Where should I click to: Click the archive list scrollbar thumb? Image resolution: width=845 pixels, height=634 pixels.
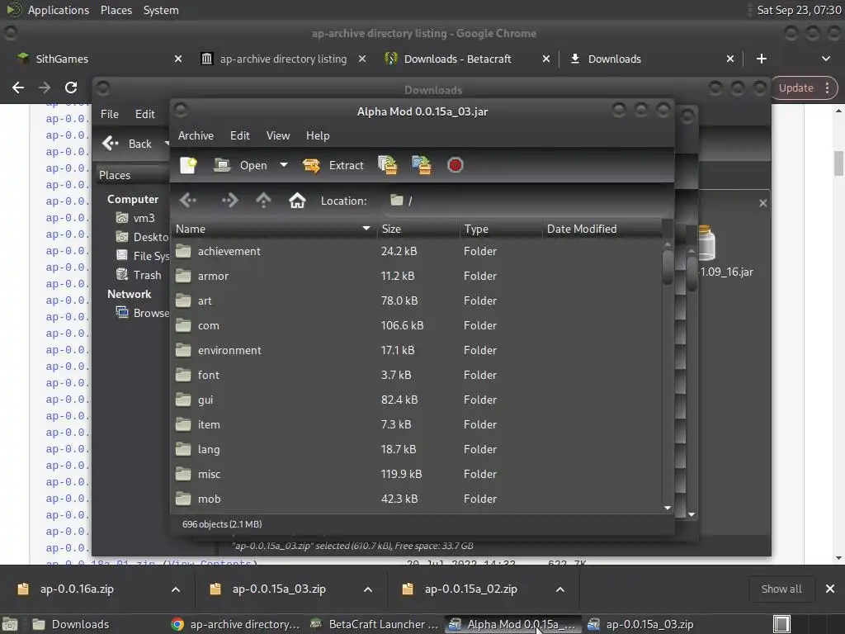pyautogui.click(x=668, y=267)
